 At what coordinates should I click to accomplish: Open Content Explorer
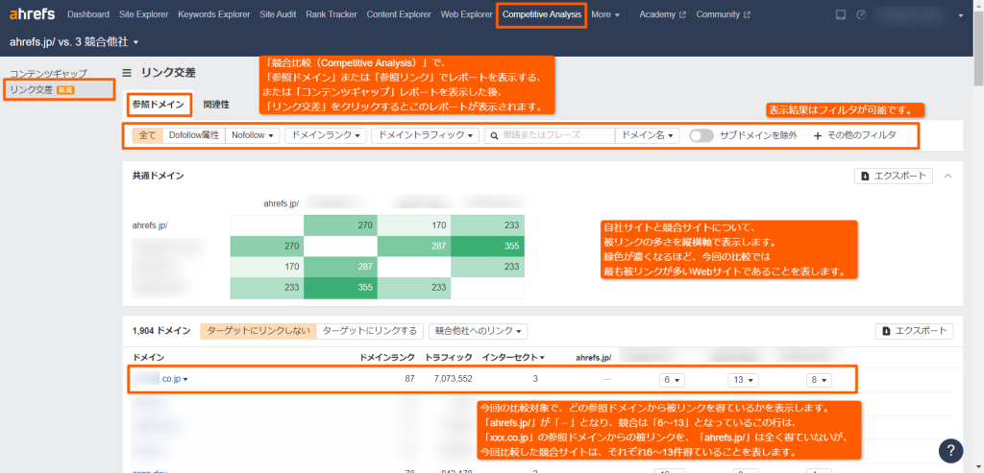click(x=399, y=14)
